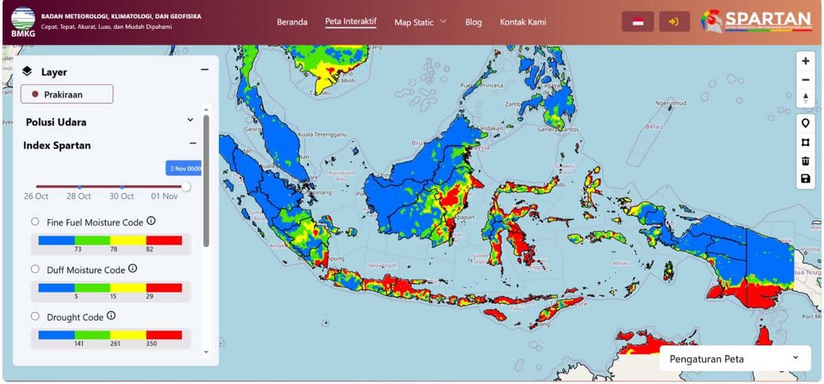Click the 'Index Spartan' heading text

[x=57, y=145]
